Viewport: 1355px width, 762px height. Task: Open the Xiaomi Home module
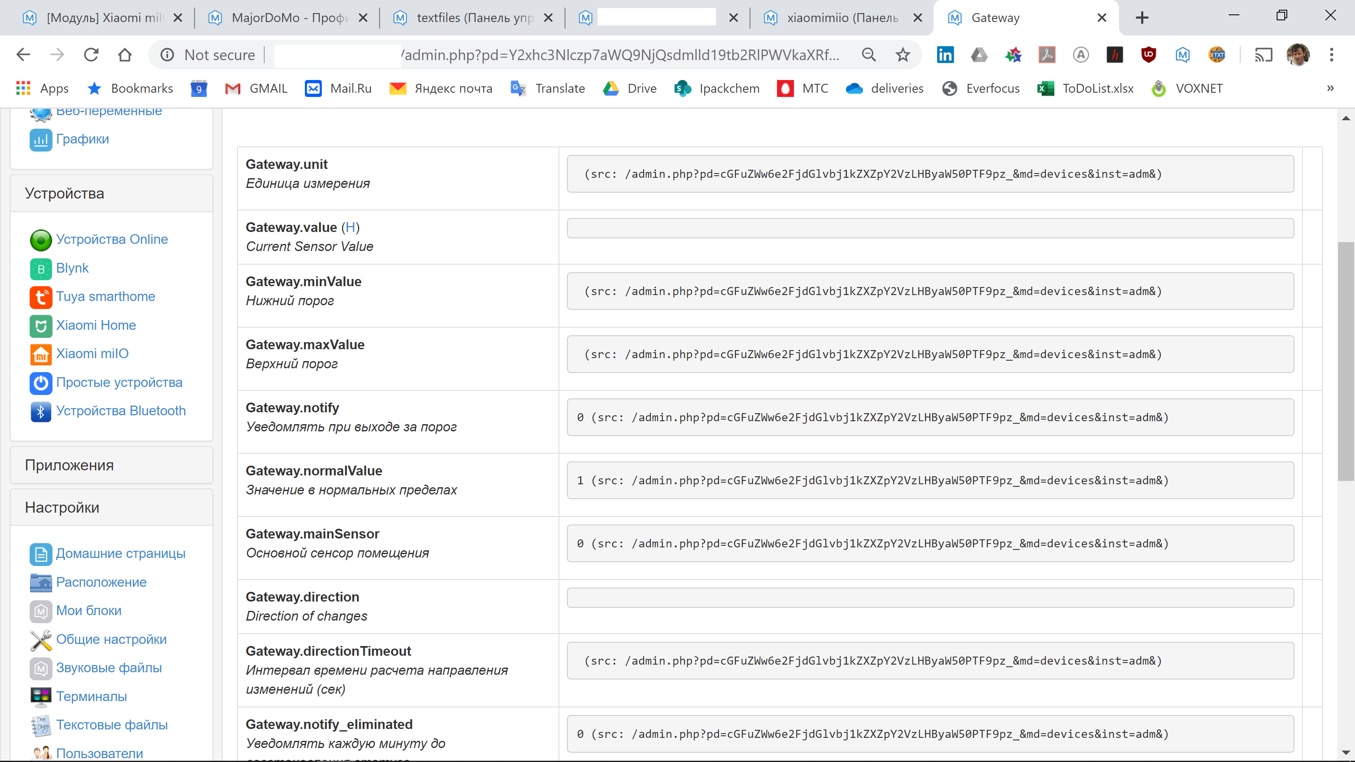coord(96,325)
